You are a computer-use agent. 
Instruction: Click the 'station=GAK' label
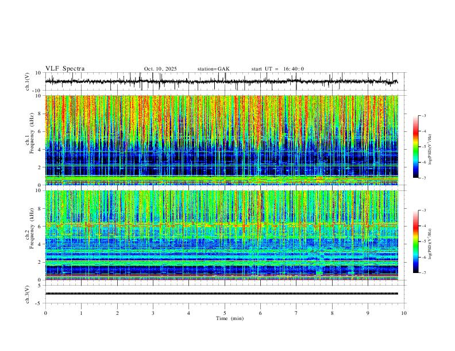pos(213,69)
